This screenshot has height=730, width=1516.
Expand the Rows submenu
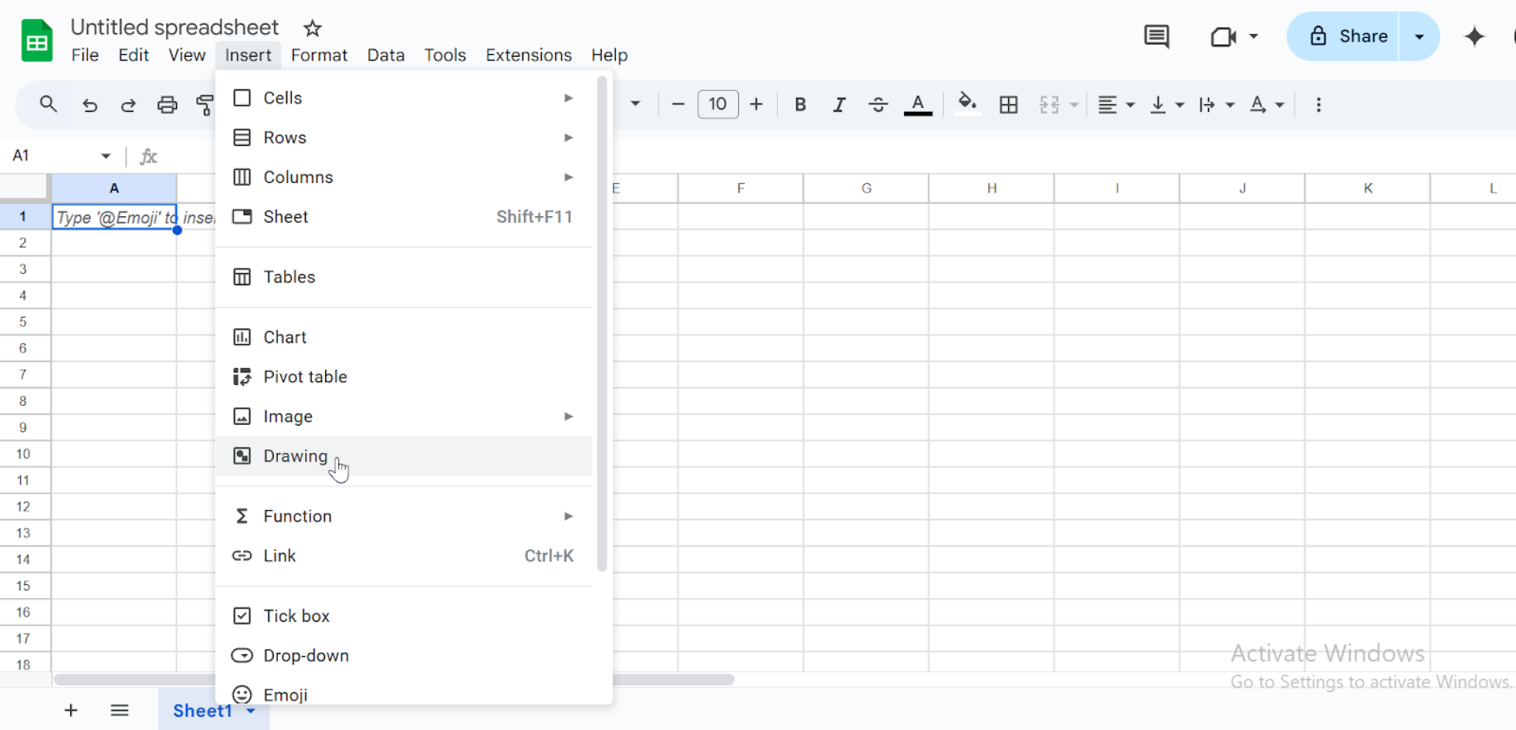[x=567, y=137]
